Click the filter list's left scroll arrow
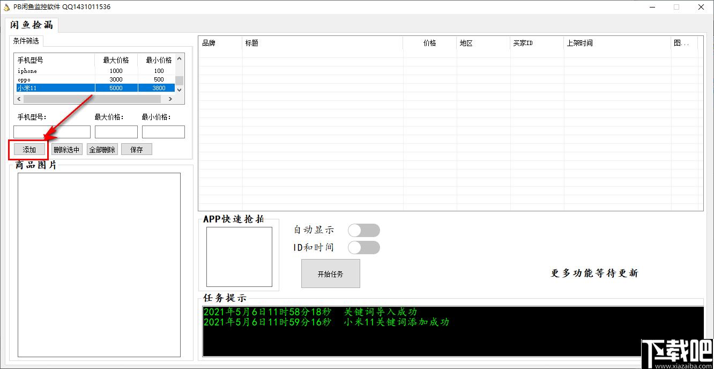Viewport: 714px width, 369px height. click(x=19, y=99)
